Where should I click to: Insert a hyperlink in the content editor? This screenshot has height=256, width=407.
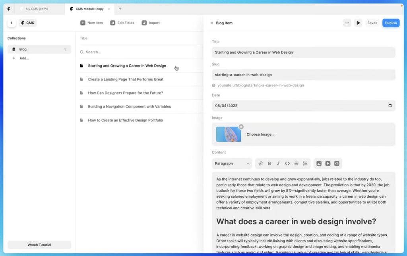tap(261, 163)
